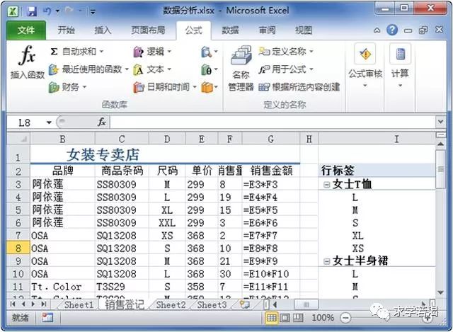Click the Redo icon in quick access toolbar

[x=69, y=11]
